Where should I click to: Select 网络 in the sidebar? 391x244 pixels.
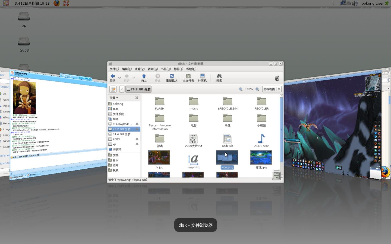click(x=124, y=119)
